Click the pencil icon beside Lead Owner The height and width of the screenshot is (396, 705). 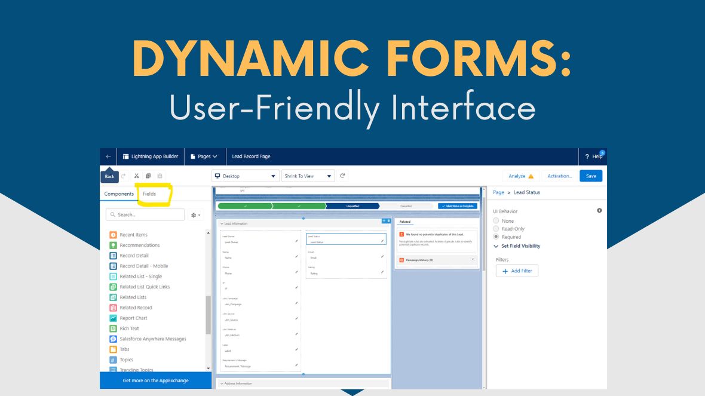[296, 241]
